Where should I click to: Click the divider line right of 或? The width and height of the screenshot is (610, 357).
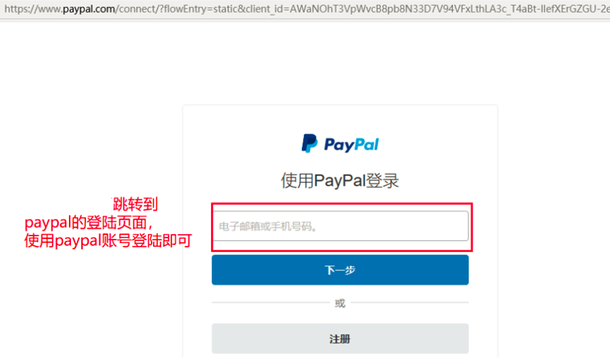tap(410, 302)
